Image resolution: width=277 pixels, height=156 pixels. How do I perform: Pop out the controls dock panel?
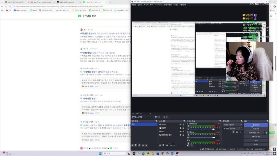(x=267, y=121)
